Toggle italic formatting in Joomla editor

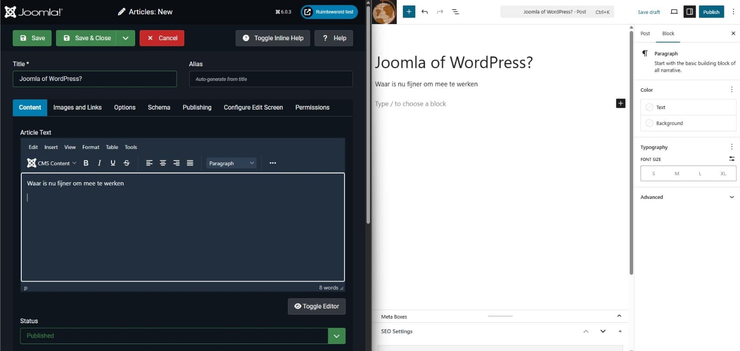pos(99,163)
